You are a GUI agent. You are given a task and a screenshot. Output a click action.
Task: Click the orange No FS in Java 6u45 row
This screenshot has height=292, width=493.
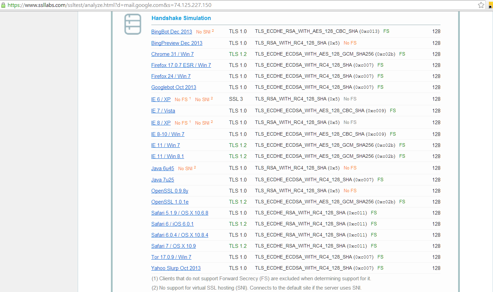point(350,168)
